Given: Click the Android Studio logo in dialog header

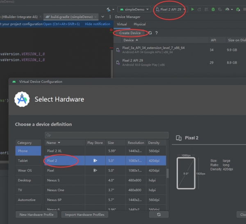Looking at the screenshot, I should (x=22, y=99).
